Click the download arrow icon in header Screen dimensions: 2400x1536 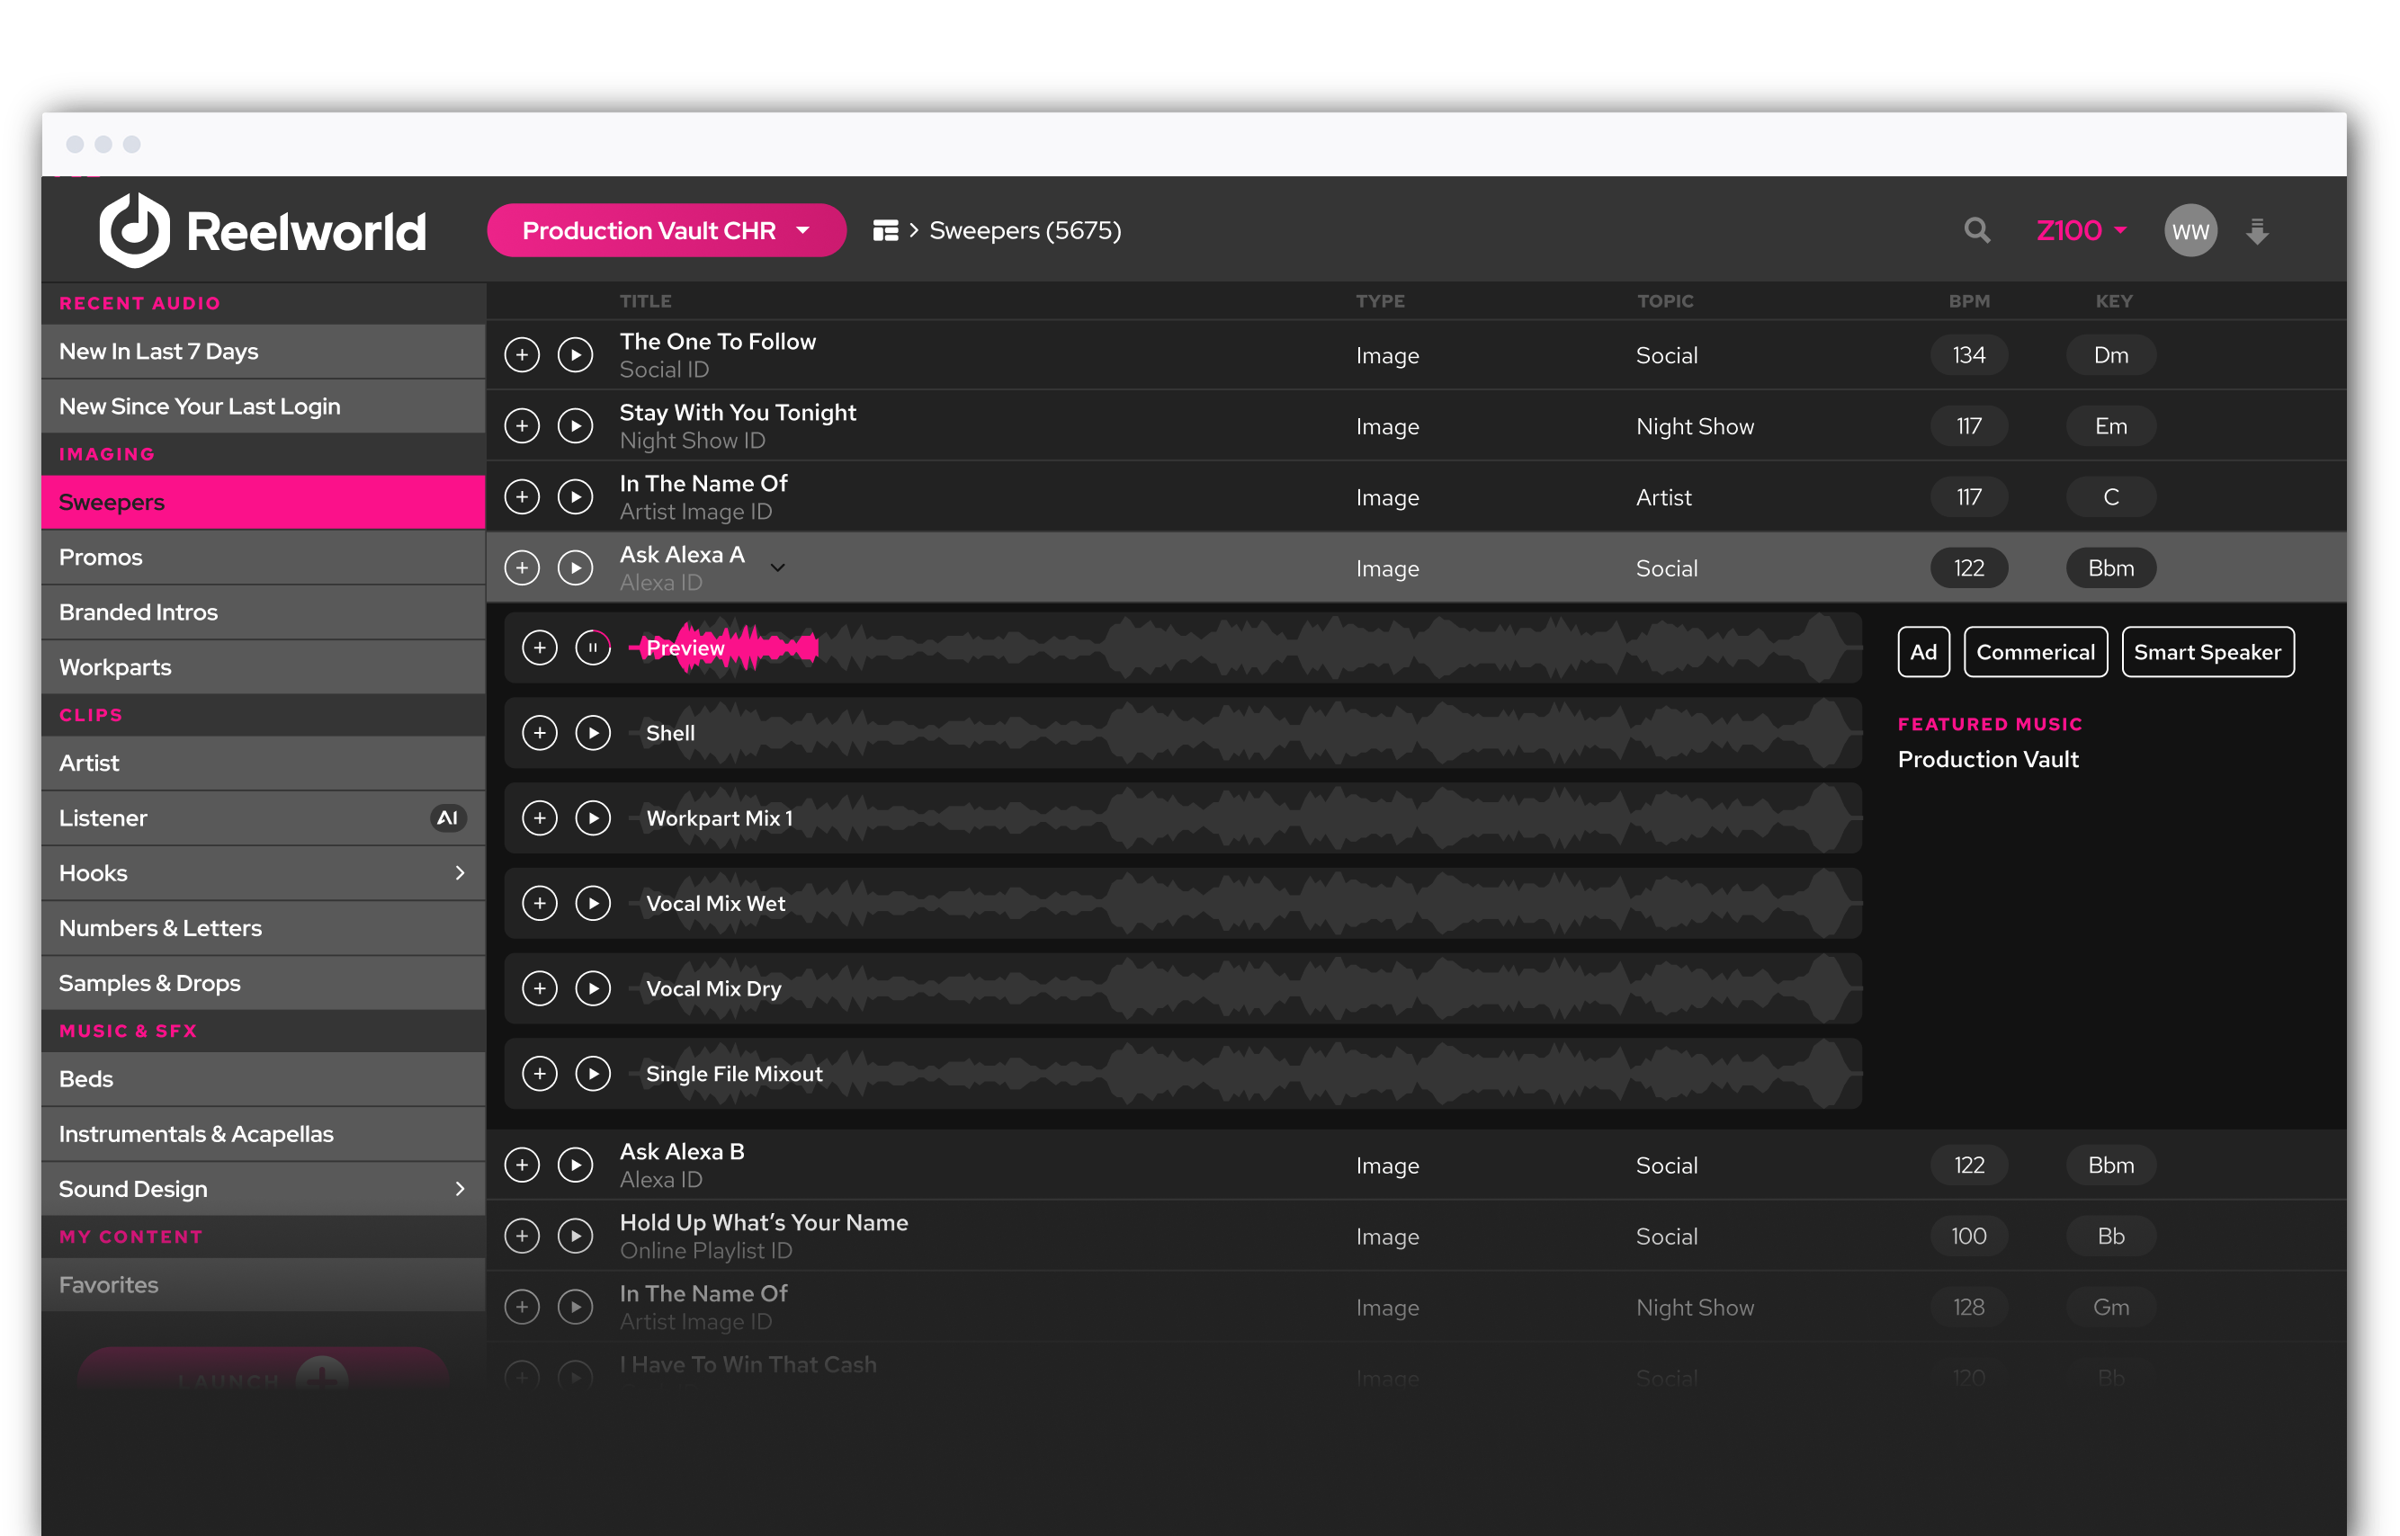point(2256,231)
